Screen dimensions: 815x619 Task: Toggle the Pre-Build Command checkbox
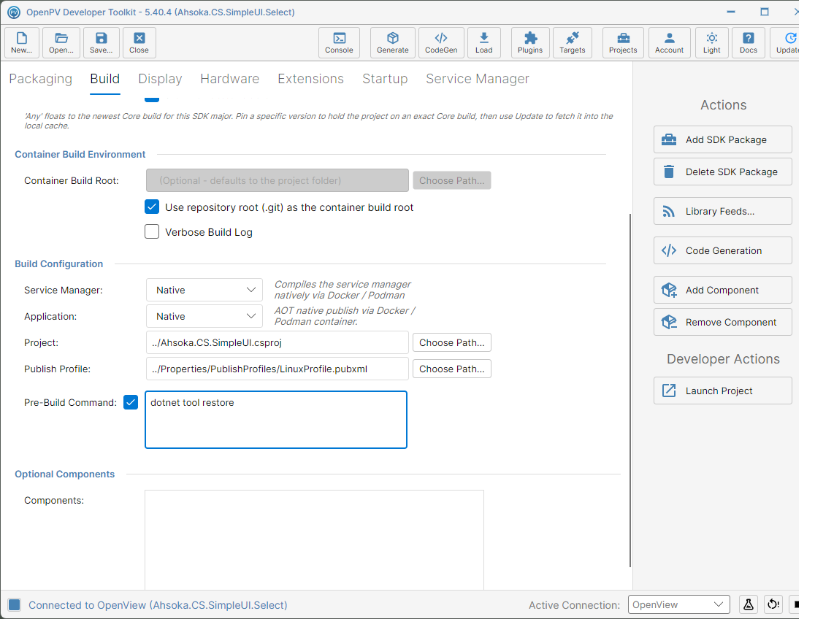point(131,402)
